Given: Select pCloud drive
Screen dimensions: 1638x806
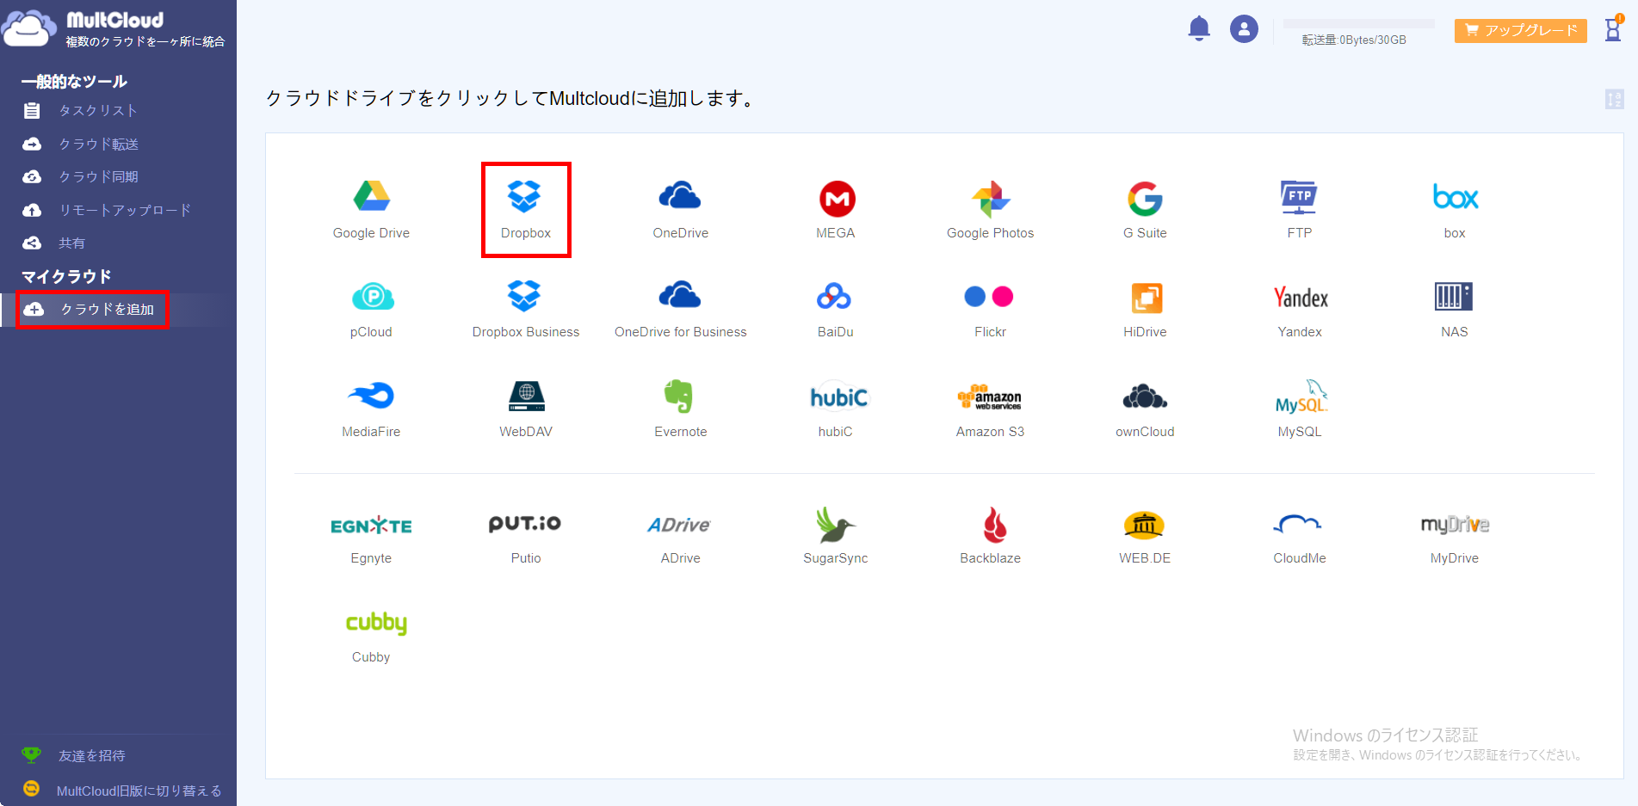Looking at the screenshot, I should point(371,308).
